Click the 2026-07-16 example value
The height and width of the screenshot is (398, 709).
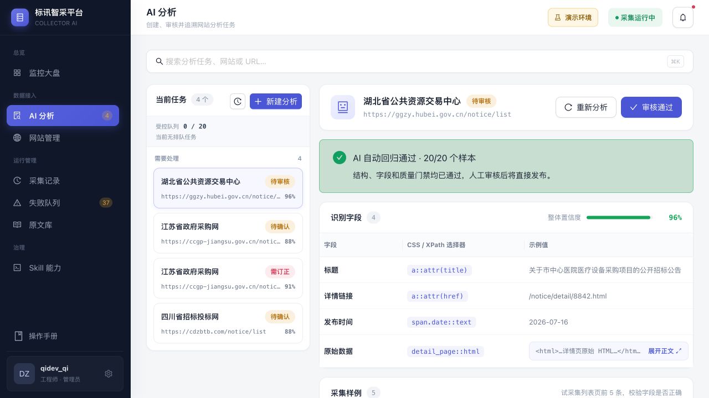[x=548, y=322]
